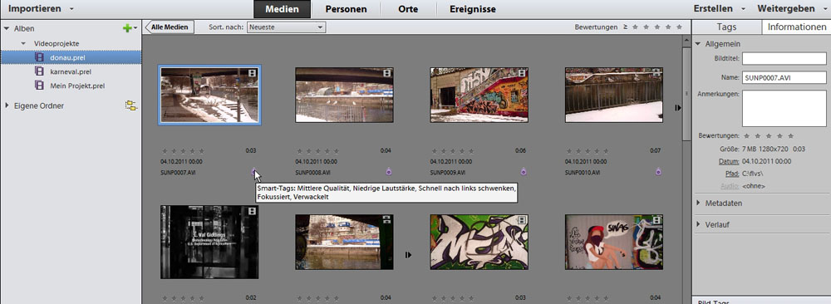Click the green plus icon to add album
Viewport: 831px width, 304px height.
point(126,28)
